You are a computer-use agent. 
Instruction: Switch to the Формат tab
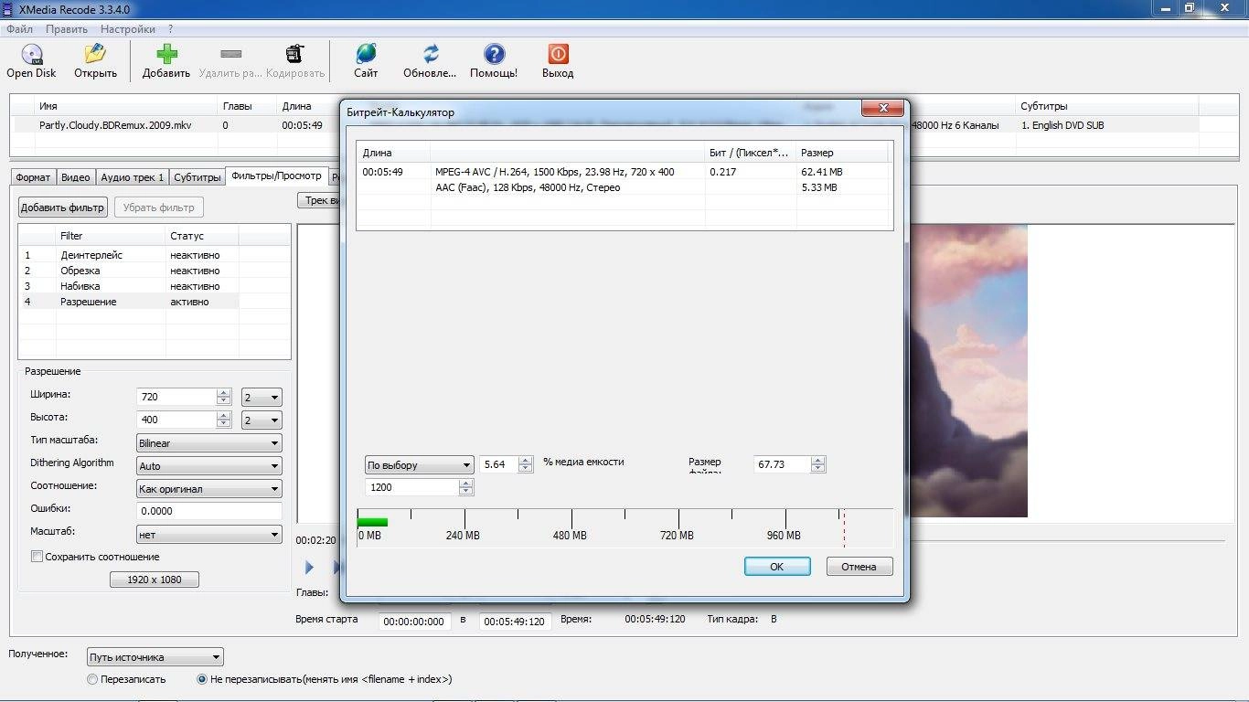(34, 177)
